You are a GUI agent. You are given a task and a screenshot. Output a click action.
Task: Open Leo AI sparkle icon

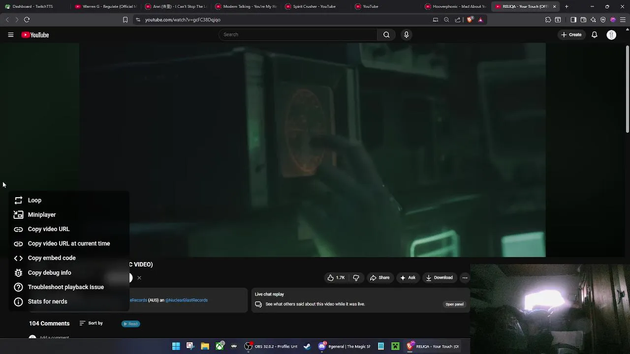pyautogui.click(x=593, y=20)
